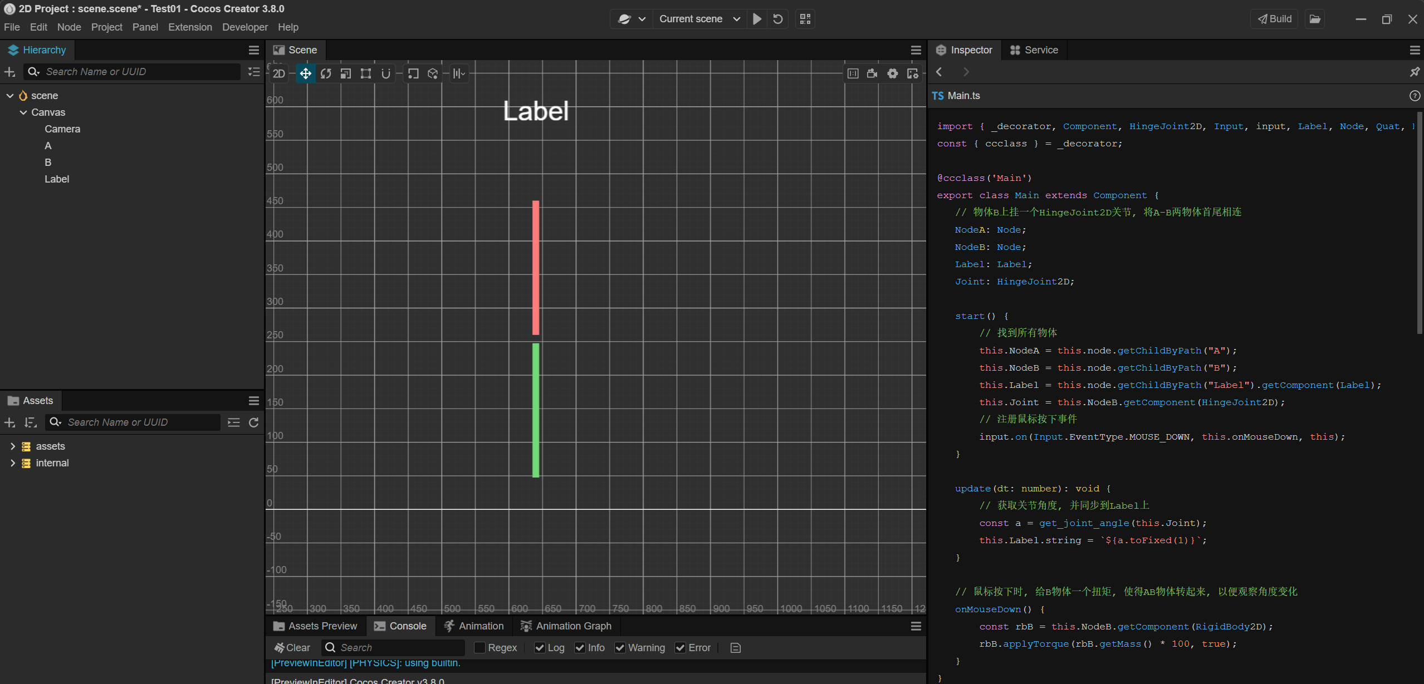Click the Hierarchy search field

click(x=139, y=72)
